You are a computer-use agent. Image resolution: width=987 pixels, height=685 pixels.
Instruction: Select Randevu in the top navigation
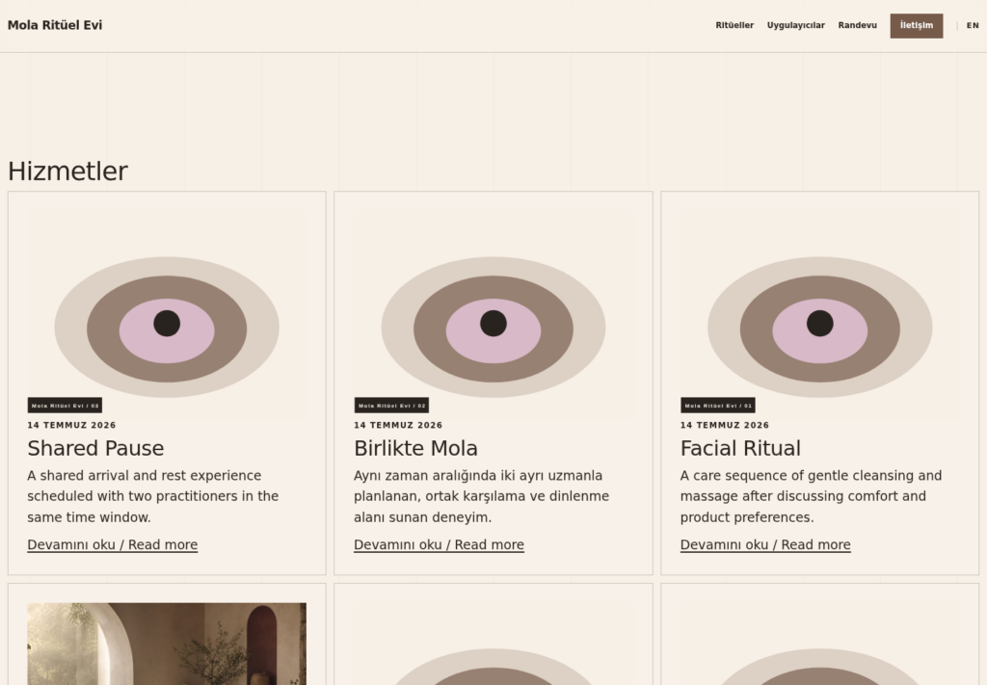point(857,25)
